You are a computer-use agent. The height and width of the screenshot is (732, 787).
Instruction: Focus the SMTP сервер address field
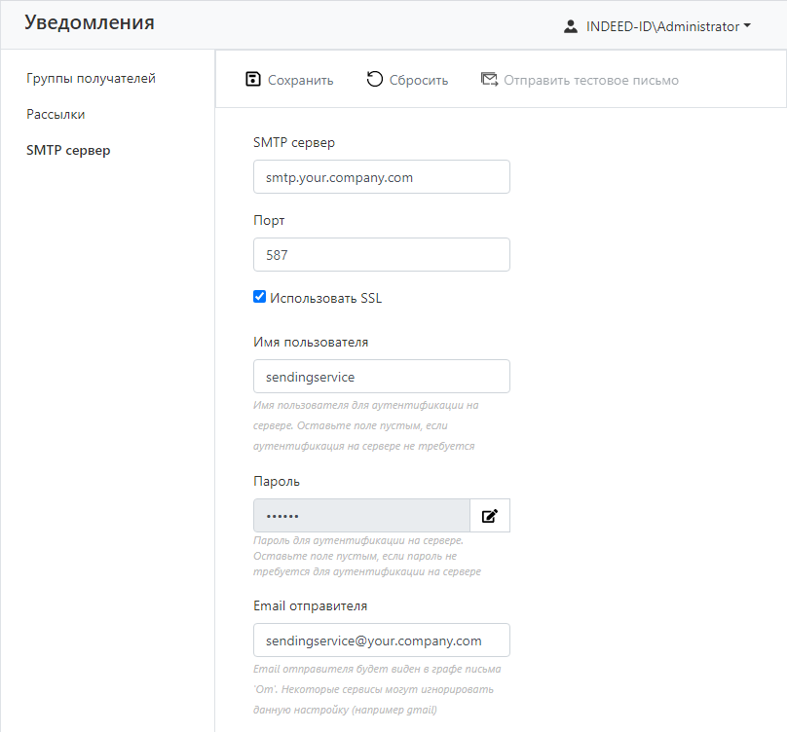[x=381, y=177]
